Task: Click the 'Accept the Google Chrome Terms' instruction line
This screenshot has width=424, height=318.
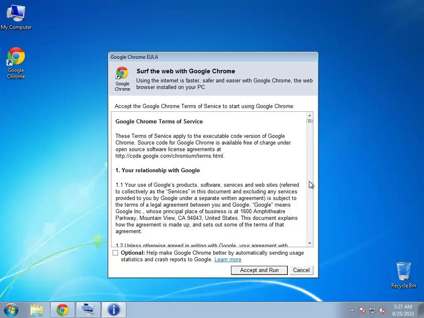Action: (x=205, y=106)
